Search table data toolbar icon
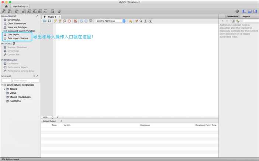This screenshot has width=259, height=161. (x=52, y=11)
